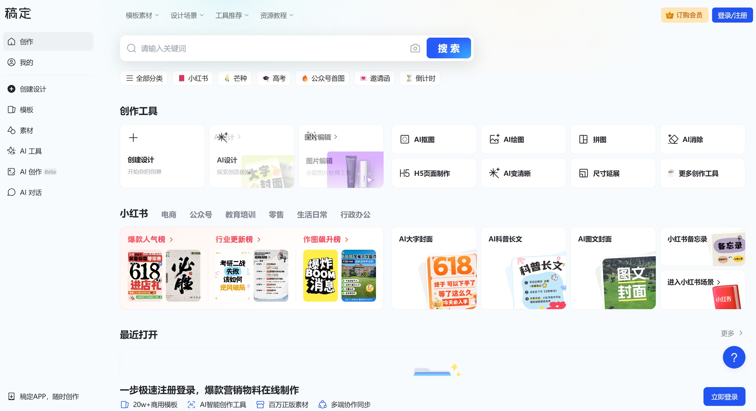Open the 设计场景 dropdown

click(x=187, y=15)
